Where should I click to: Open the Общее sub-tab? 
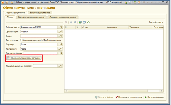[10, 17]
